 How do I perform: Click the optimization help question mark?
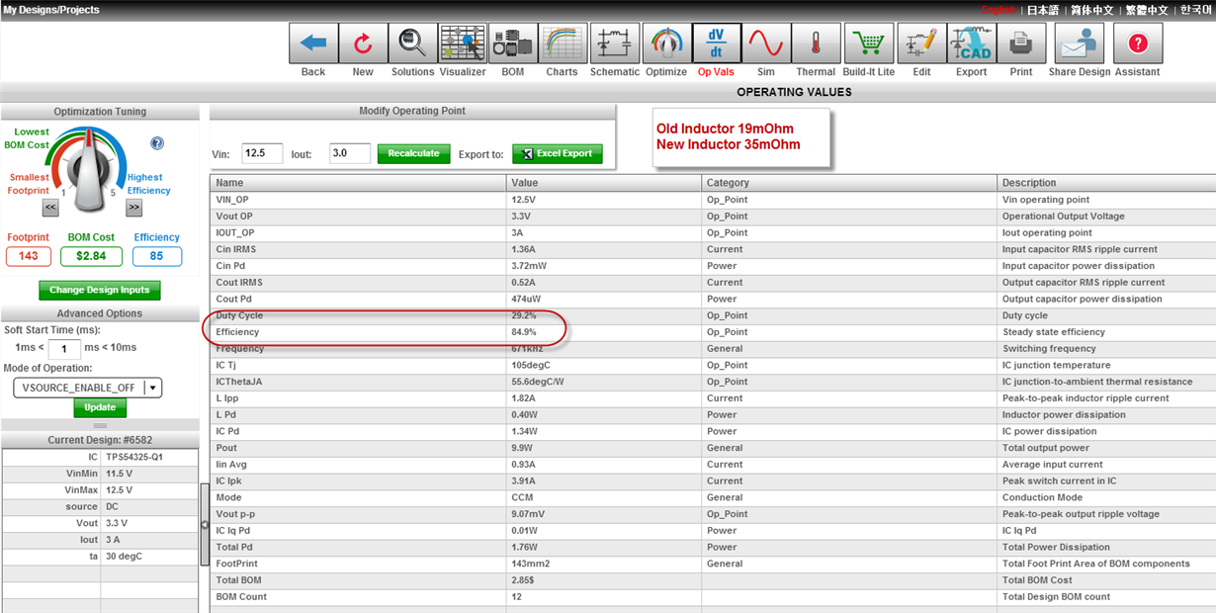click(157, 143)
